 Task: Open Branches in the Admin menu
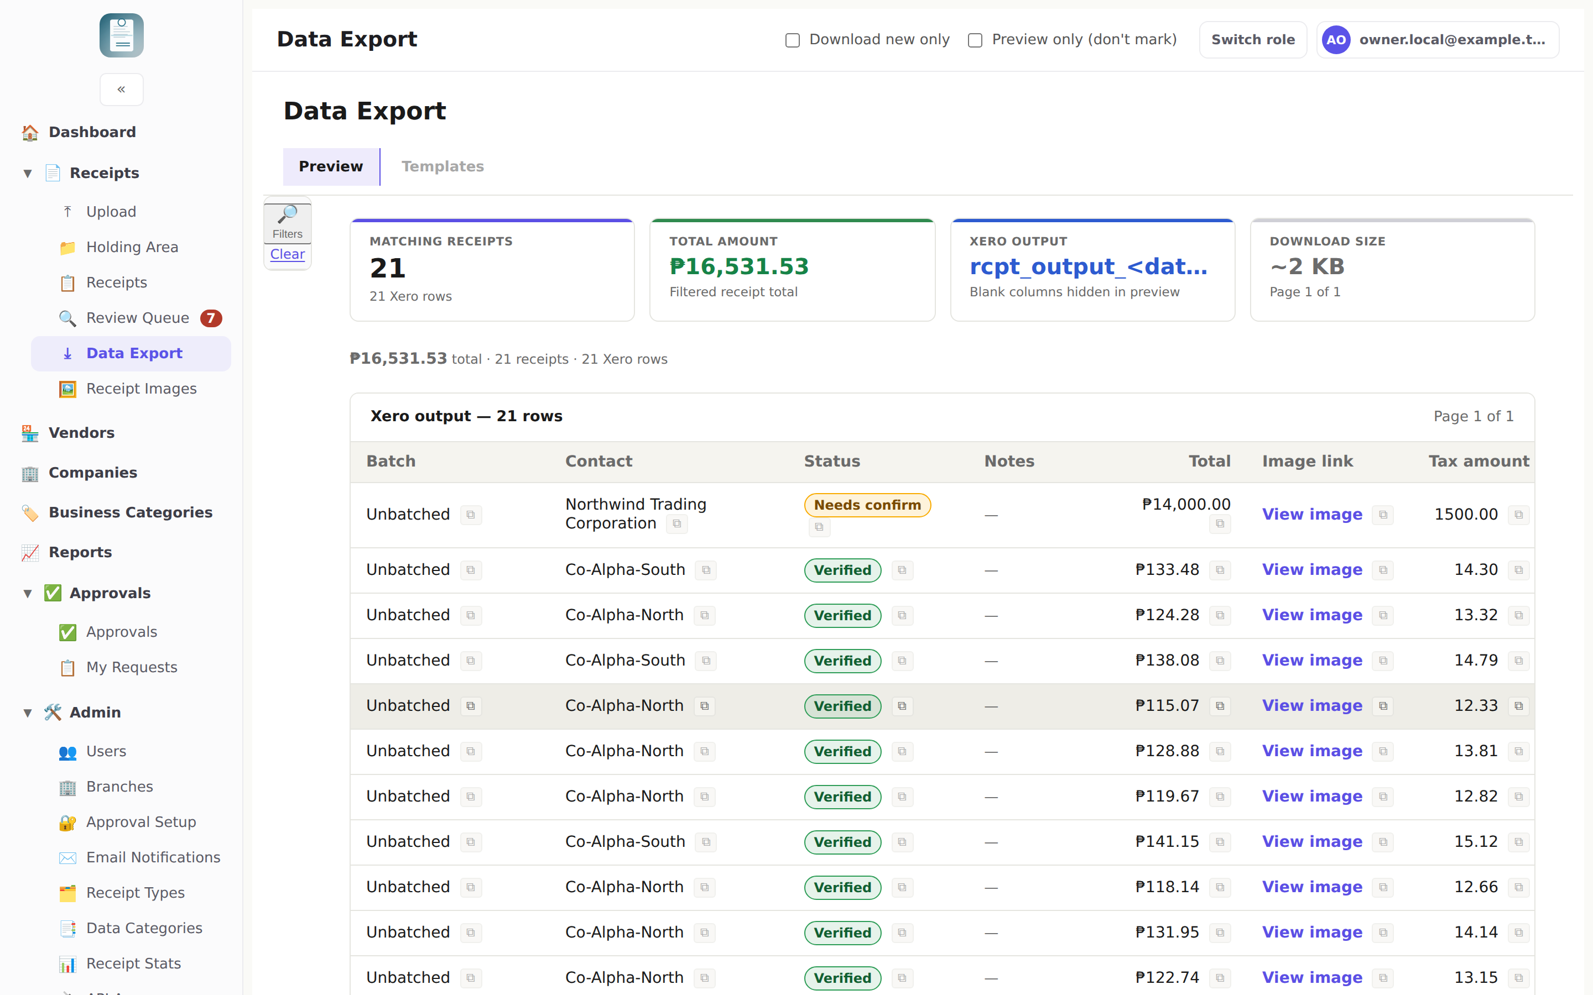[x=131, y=787]
